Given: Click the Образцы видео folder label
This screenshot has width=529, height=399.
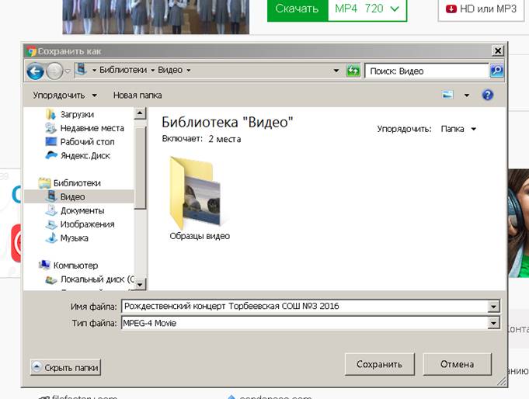Looking at the screenshot, I should [x=200, y=236].
